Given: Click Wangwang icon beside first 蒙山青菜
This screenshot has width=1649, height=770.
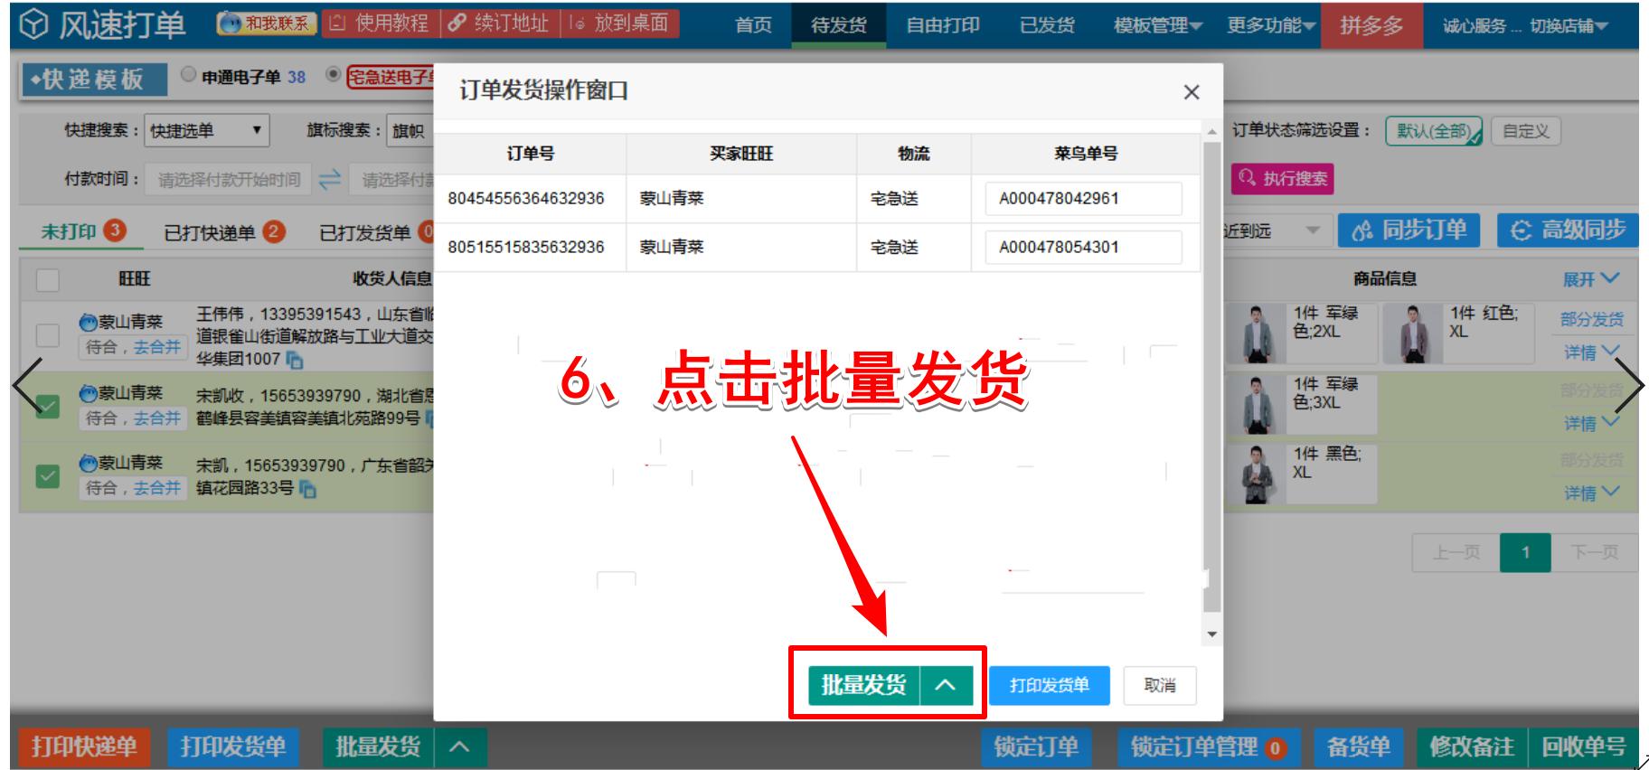Looking at the screenshot, I should click(x=88, y=322).
